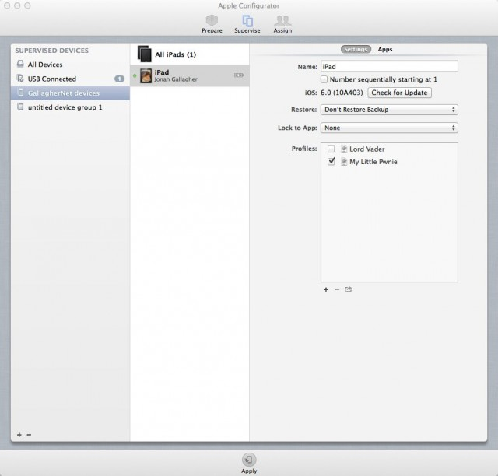This screenshot has height=476, width=498.
Task: Select the Lord Vader profile name
Action: pos(366,149)
